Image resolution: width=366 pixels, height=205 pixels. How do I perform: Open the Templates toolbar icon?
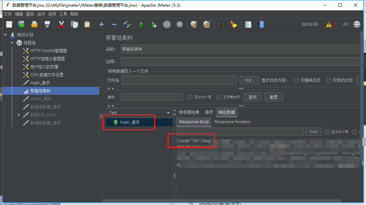(21, 24)
